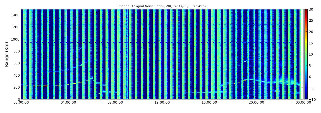The image size is (321, 113).
Task: Click the plot title showing 2017/09/05 23:49:56
Action: coord(162,6)
